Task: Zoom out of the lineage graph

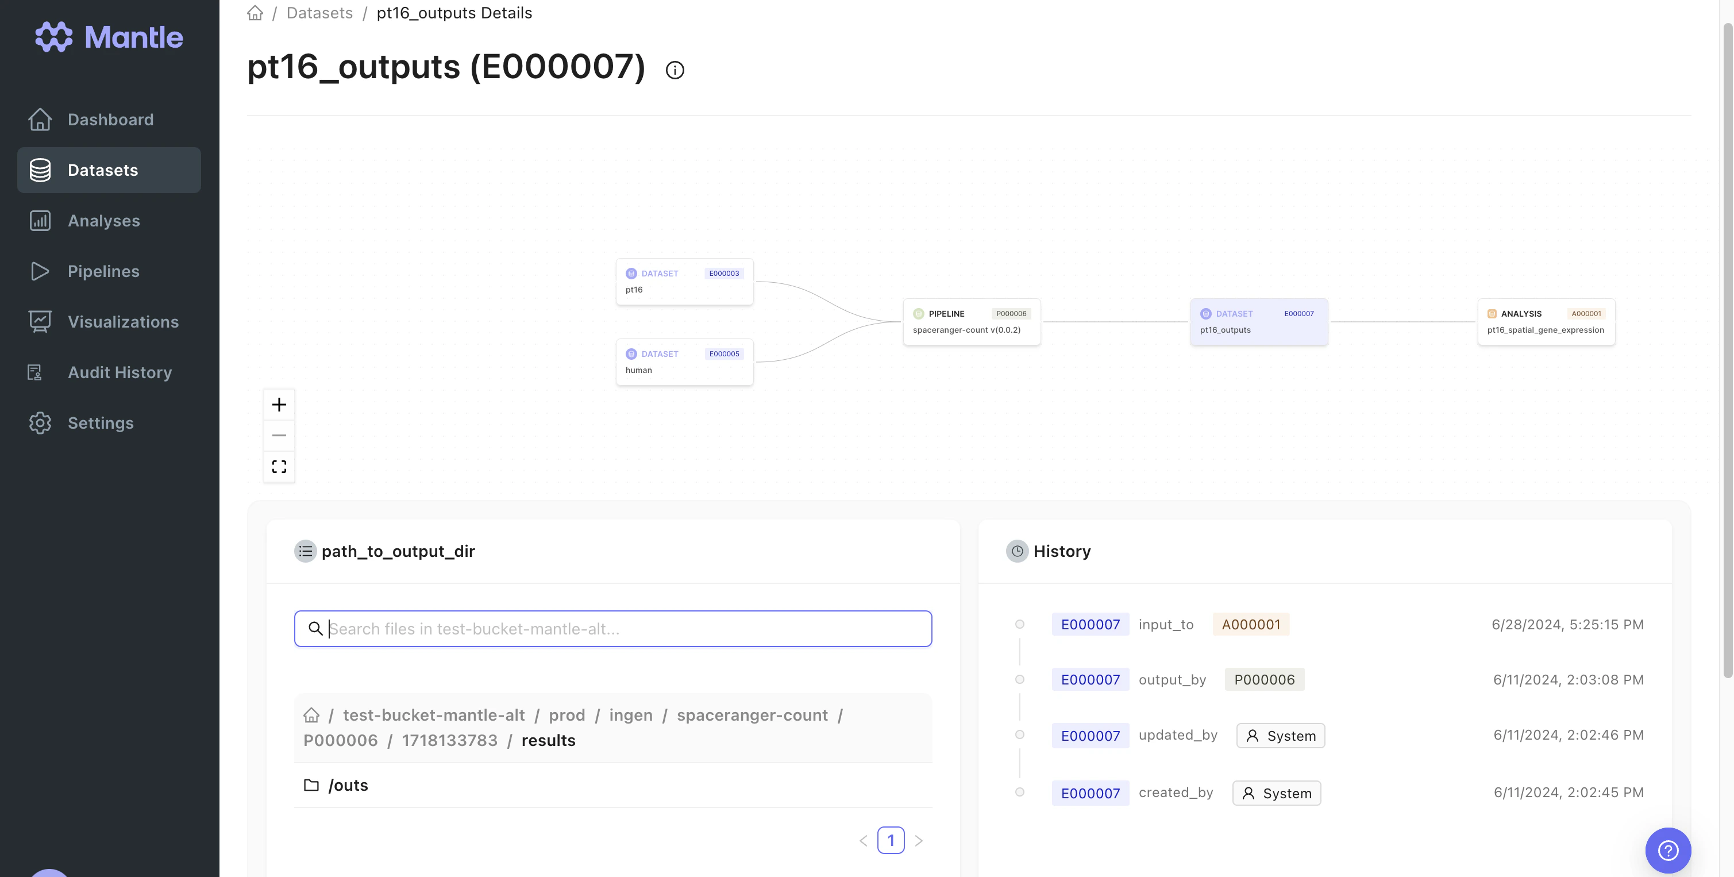Action: point(279,436)
